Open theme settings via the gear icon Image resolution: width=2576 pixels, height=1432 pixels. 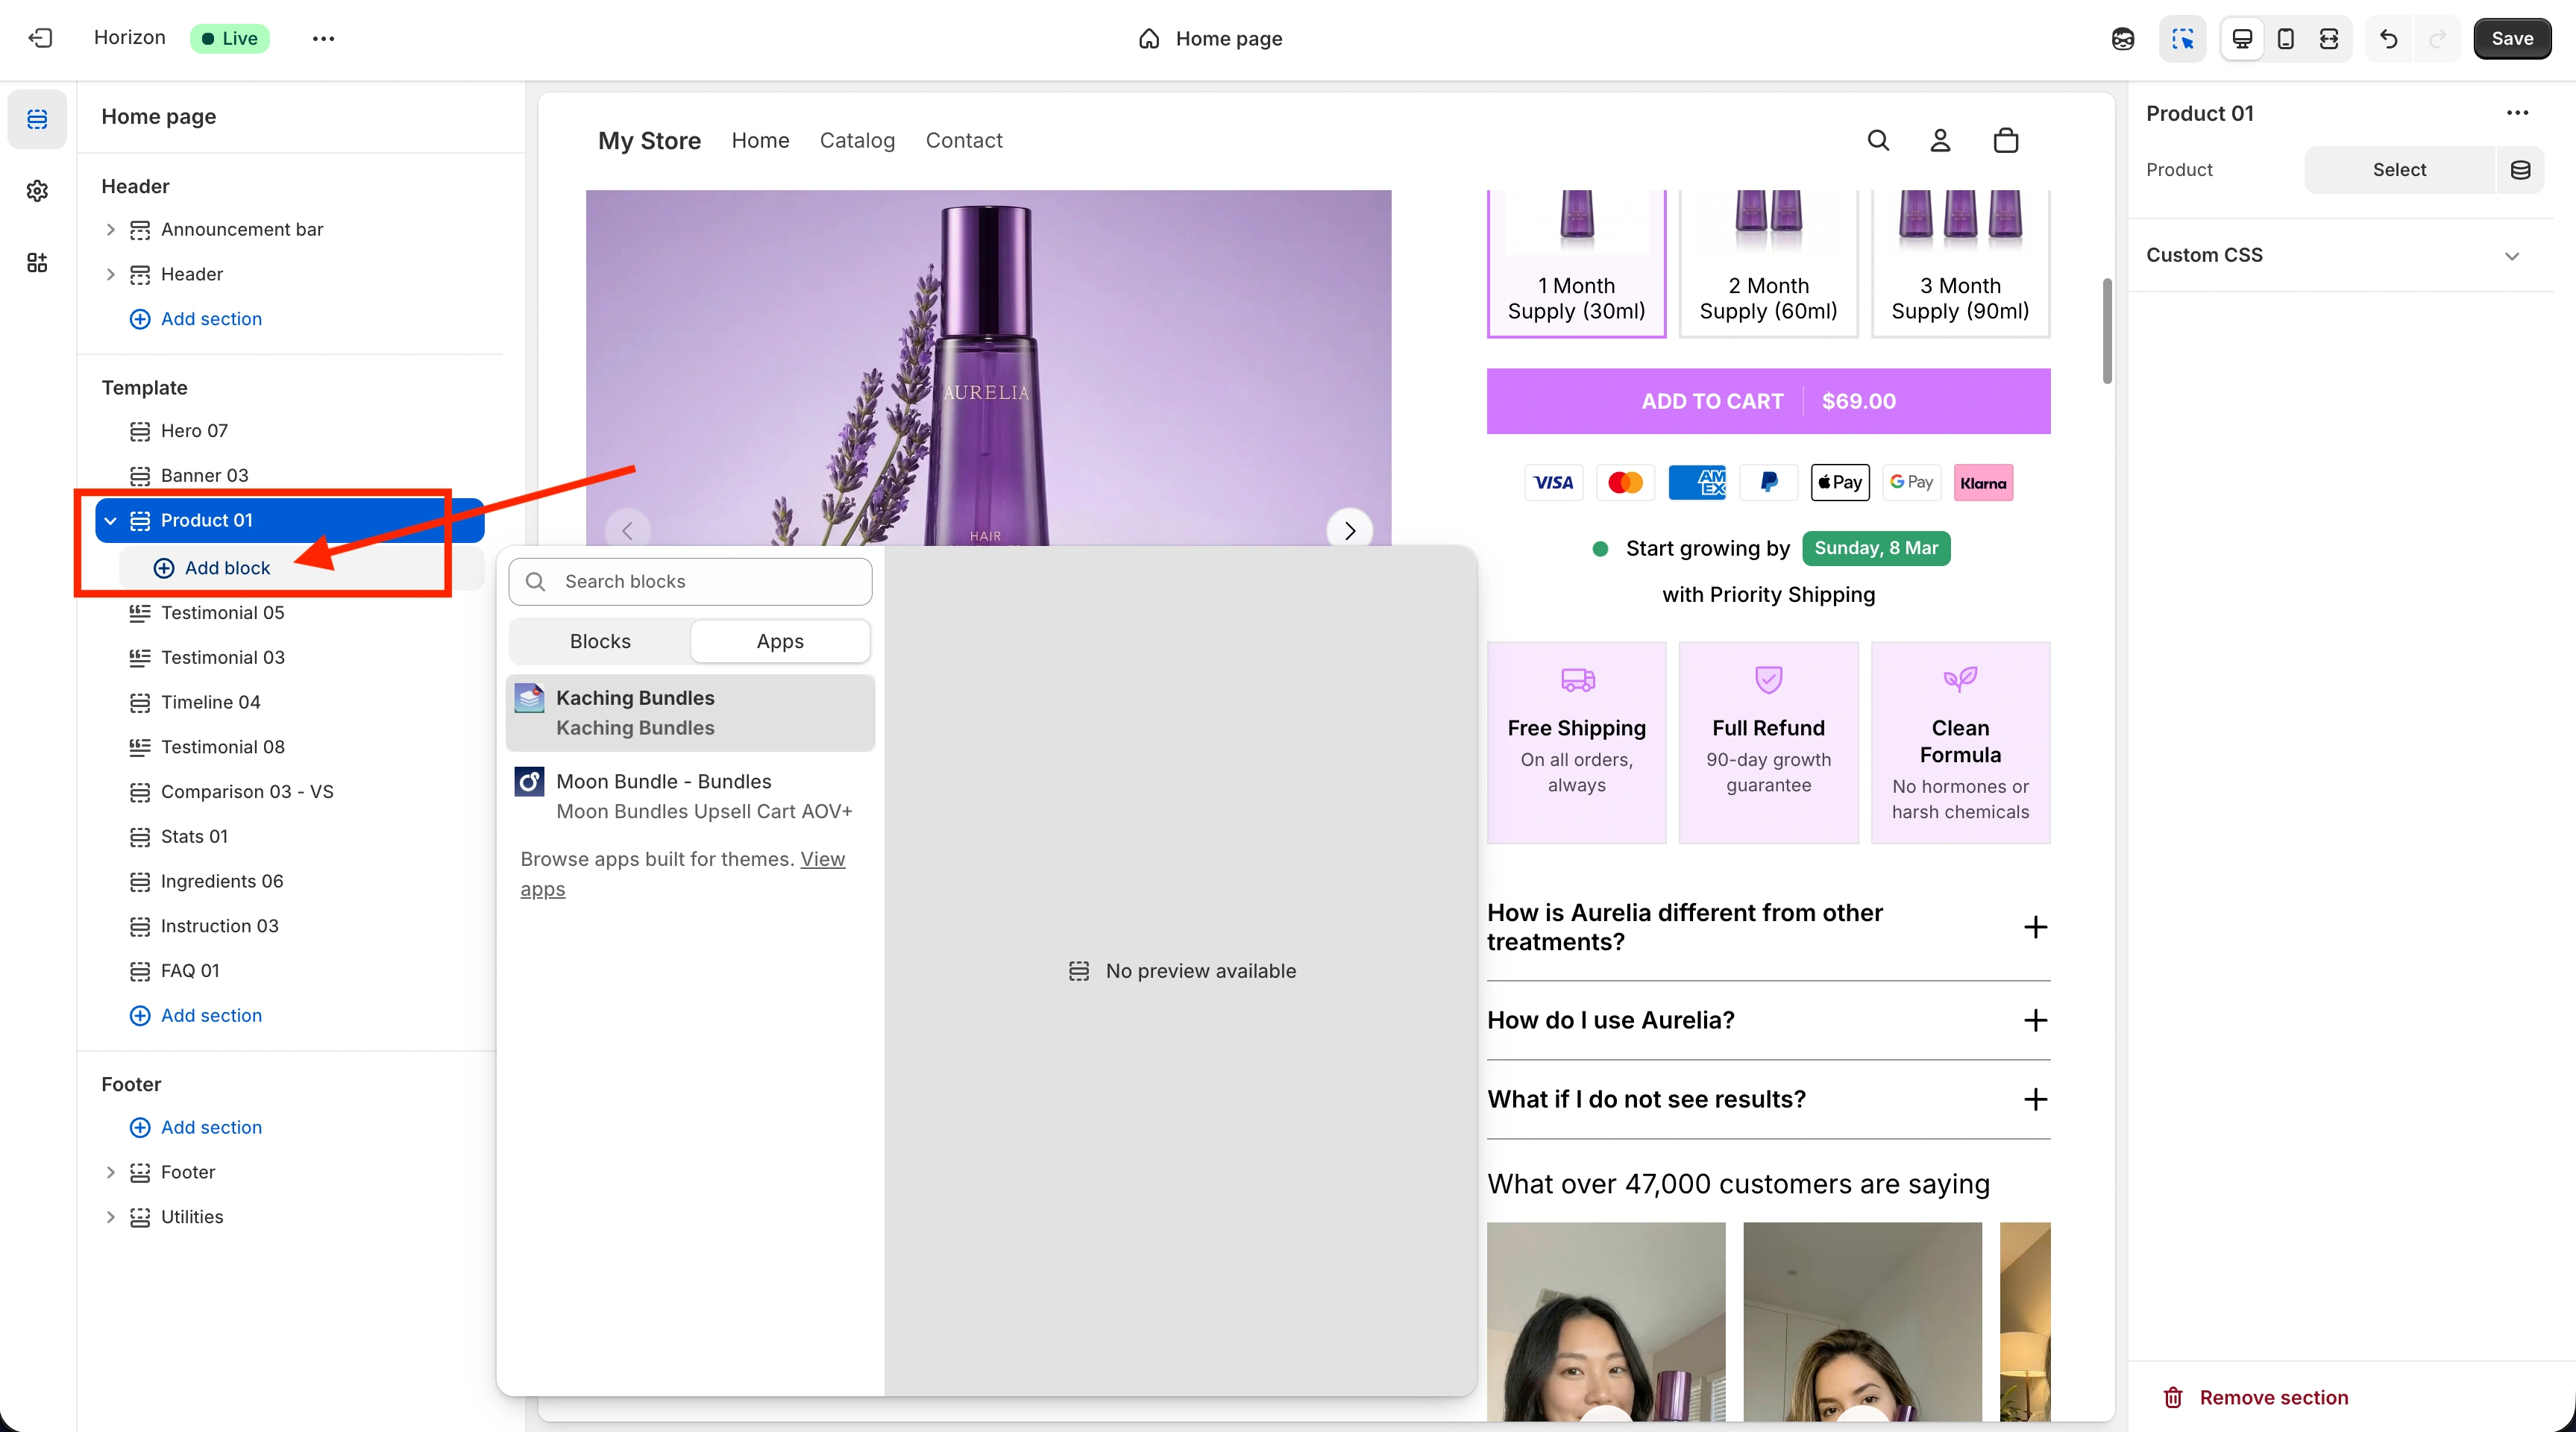pos(37,191)
